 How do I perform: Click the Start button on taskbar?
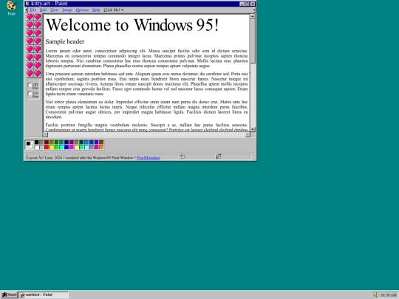[9, 295]
